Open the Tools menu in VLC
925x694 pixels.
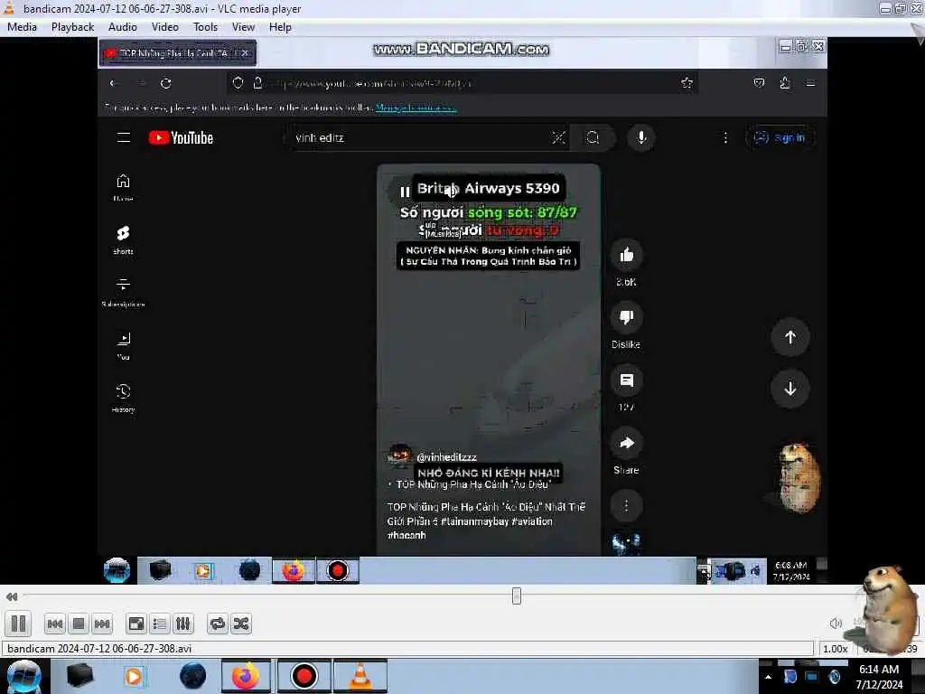tap(205, 27)
